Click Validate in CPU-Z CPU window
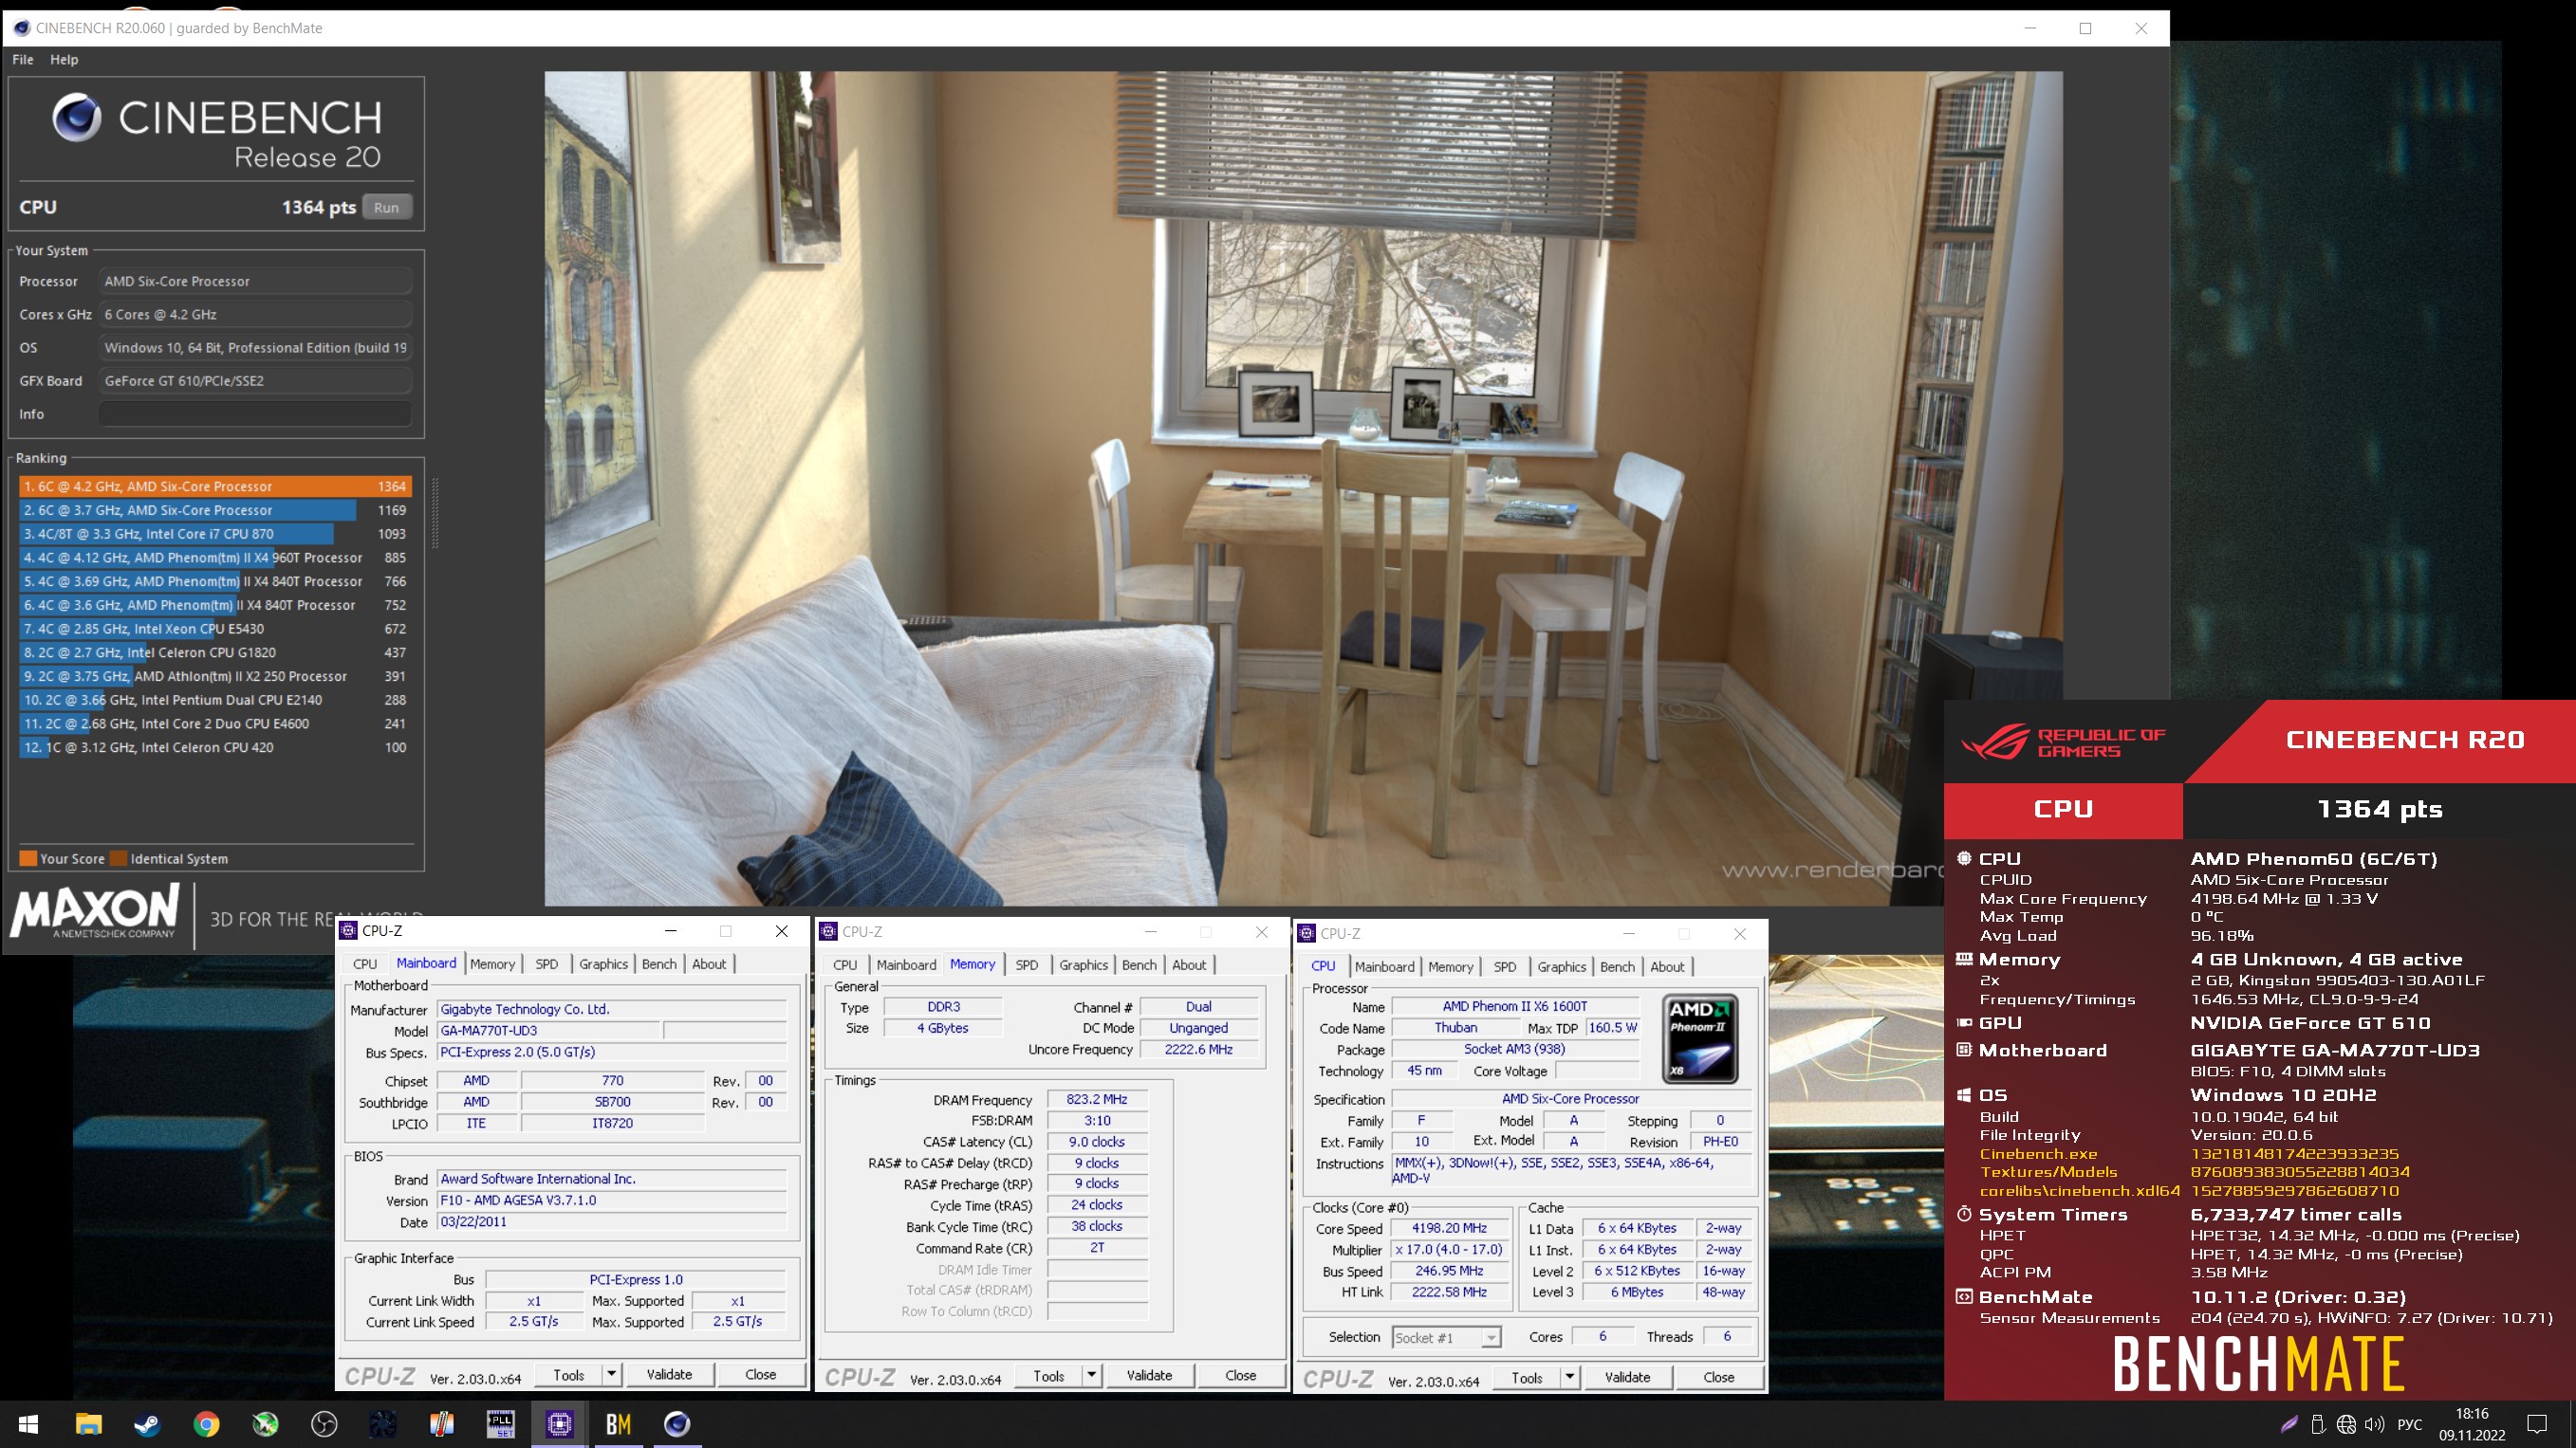Viewport: 2576px width, 1448px height. click(x=1627, y=1377)
